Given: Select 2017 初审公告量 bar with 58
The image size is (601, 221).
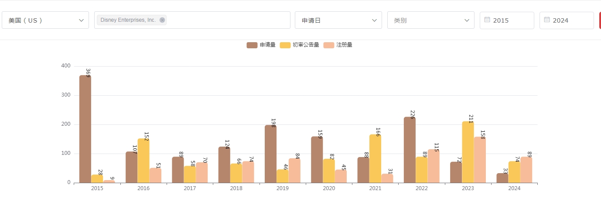Looking at the screenshot, I should (190, 174).
